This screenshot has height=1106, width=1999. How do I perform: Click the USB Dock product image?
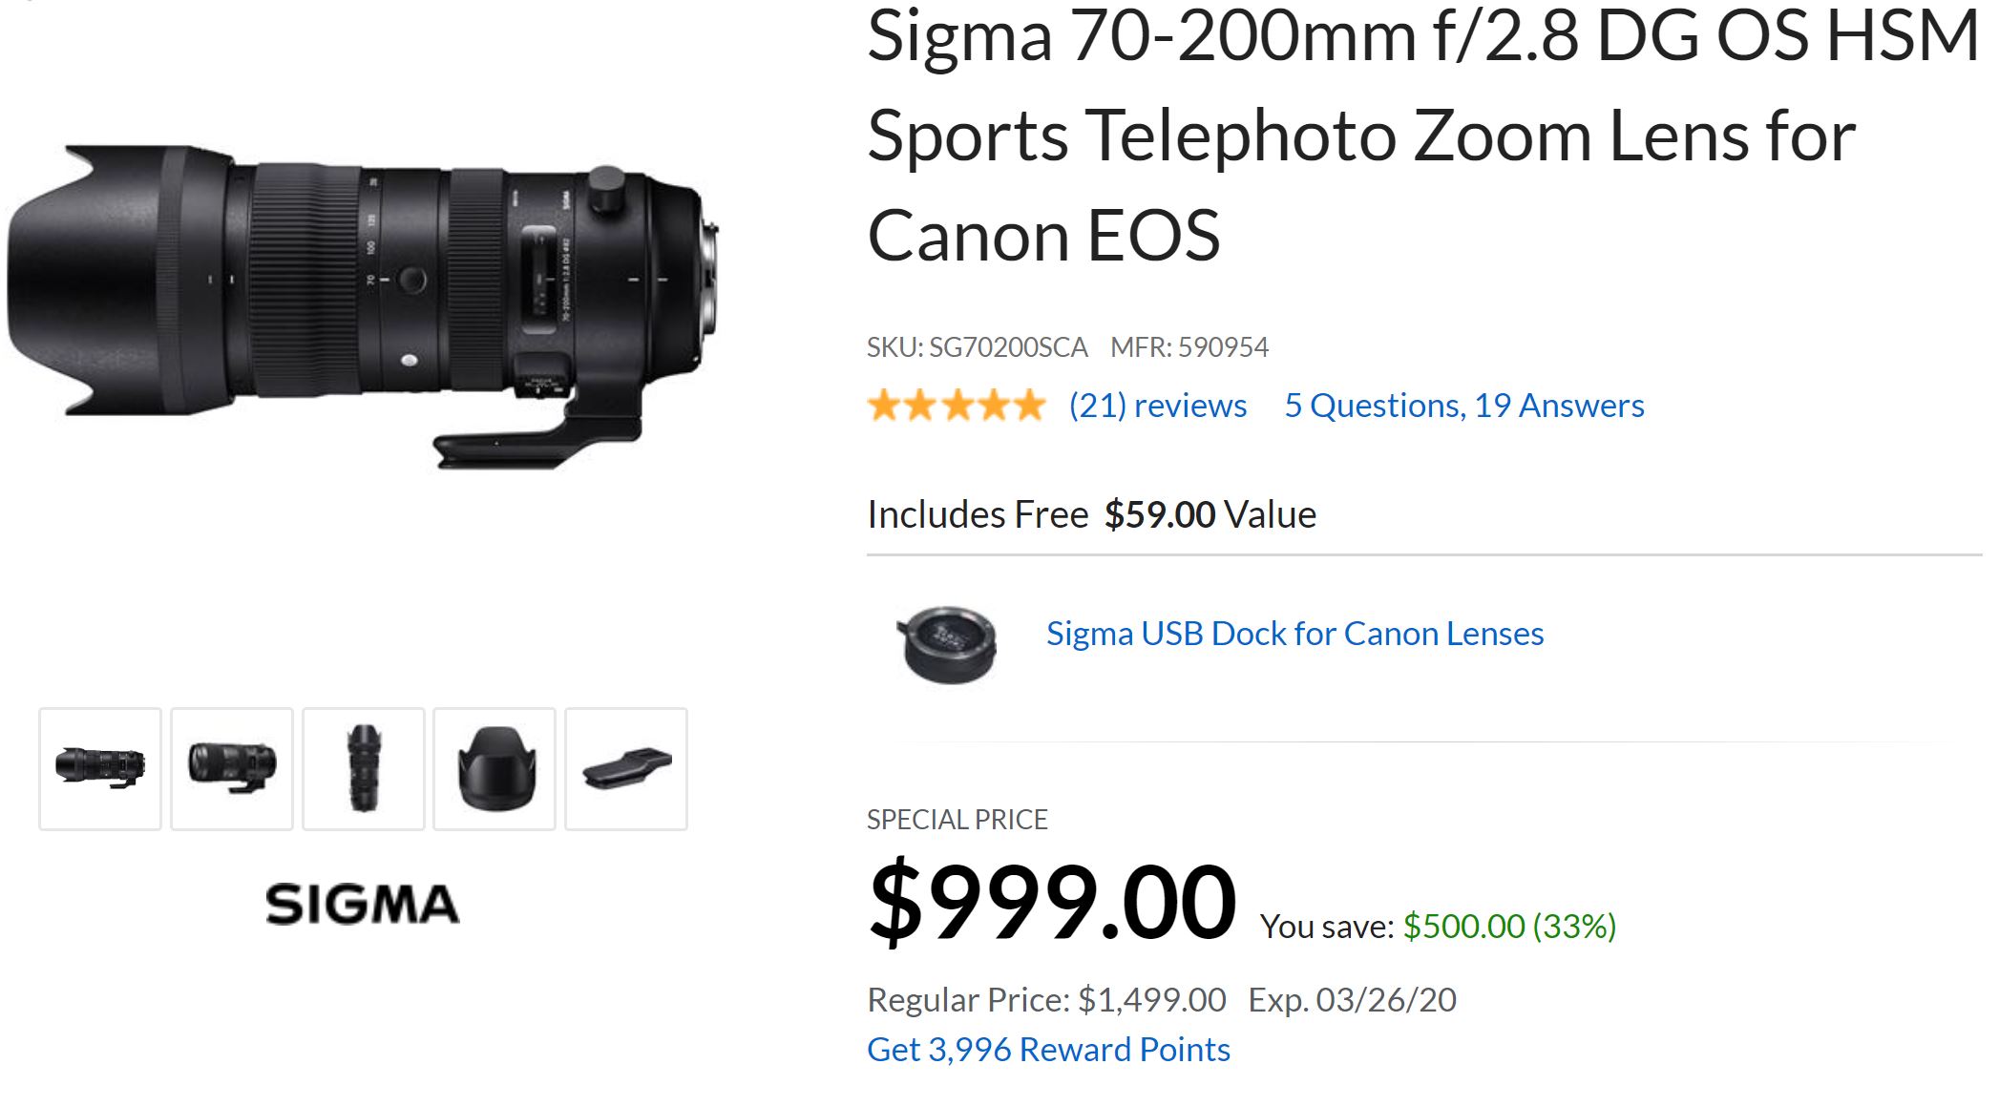[946, 644]
